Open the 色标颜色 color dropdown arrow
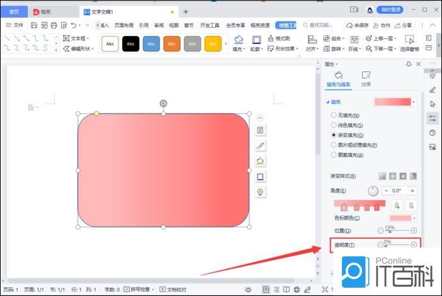442x296 pixels. (414, 218)
